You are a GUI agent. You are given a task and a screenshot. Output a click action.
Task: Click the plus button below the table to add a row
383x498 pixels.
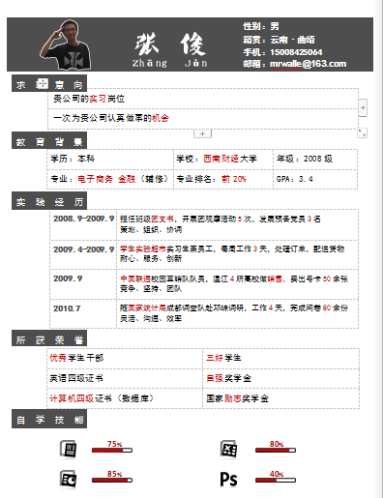(x=202, y=133)
